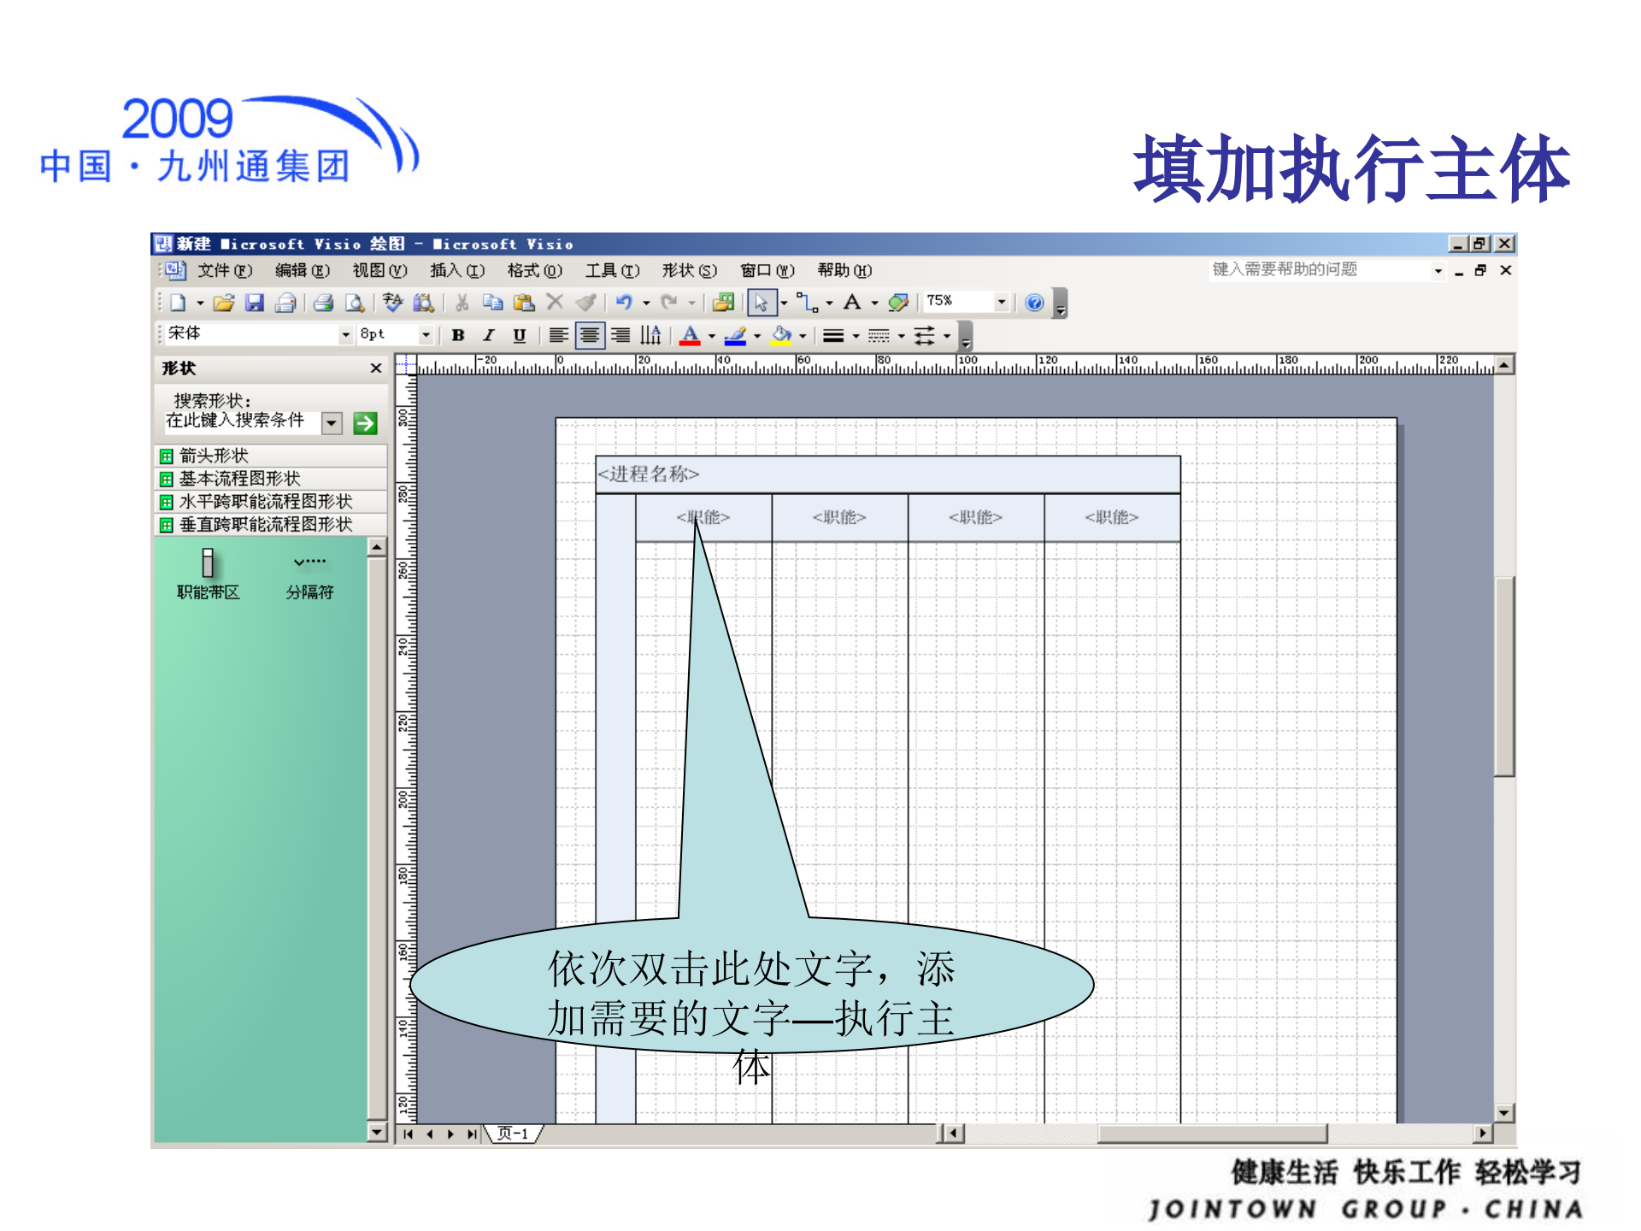
Task: Toggle underline formatting
Action: (521, 334)
